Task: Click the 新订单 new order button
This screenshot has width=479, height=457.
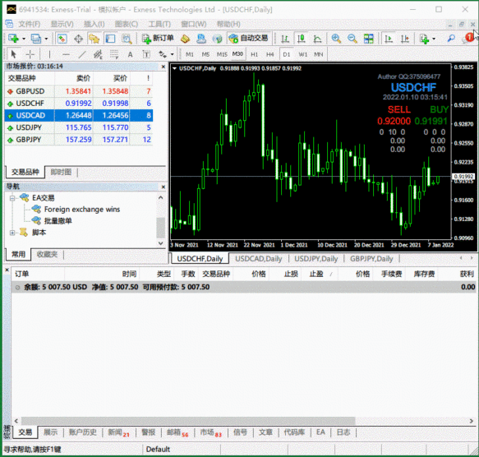Action: tap(158, 38)
